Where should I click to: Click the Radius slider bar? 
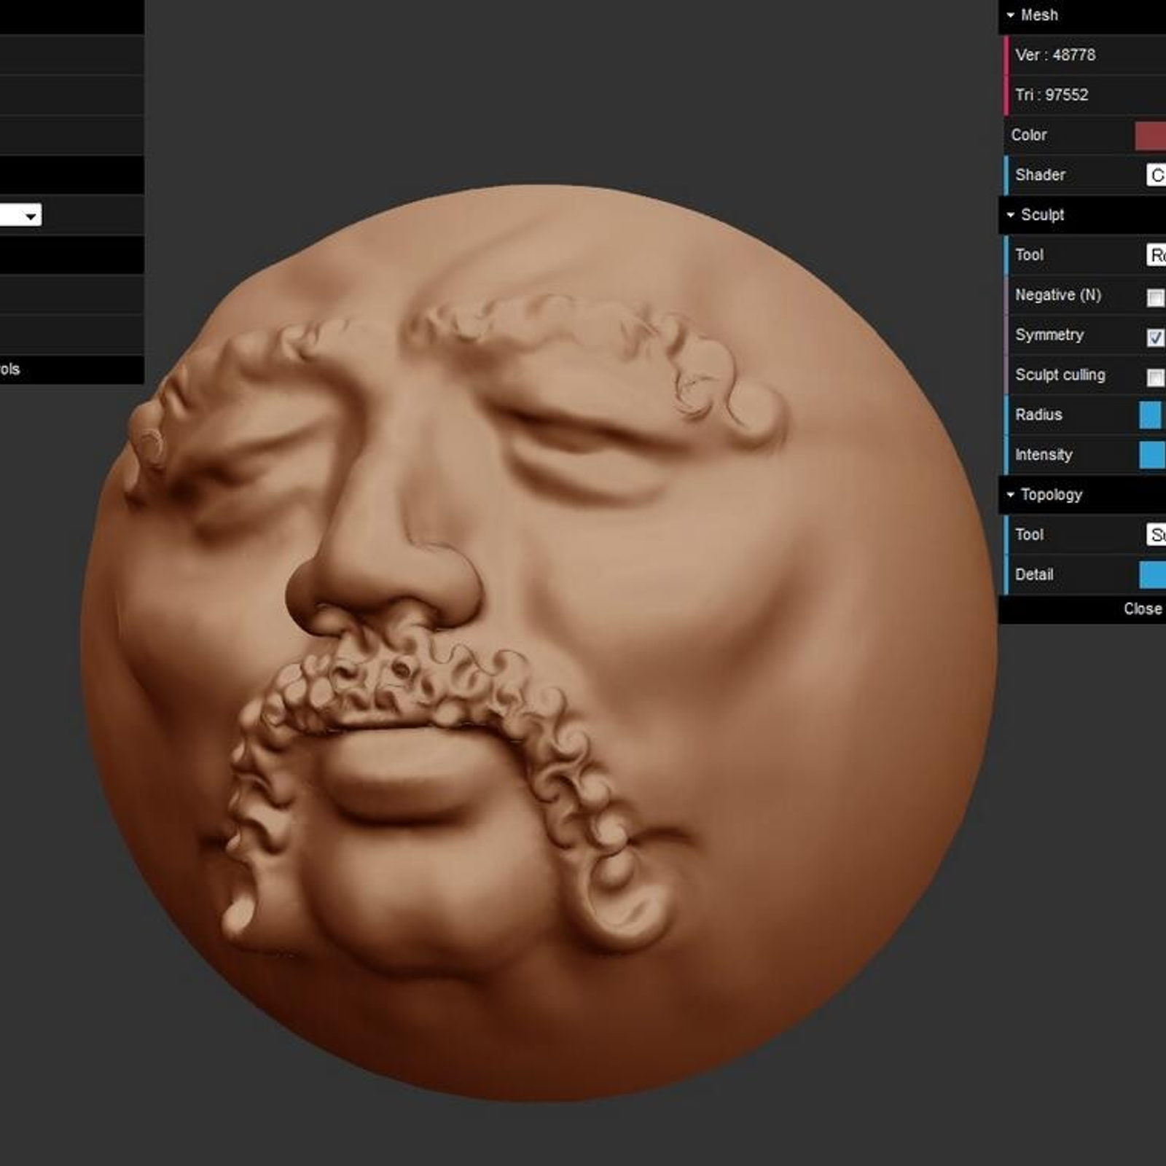point(1151,415)
